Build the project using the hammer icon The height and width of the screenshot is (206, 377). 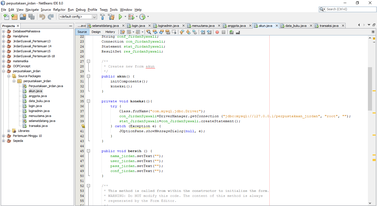click(102, 17)
